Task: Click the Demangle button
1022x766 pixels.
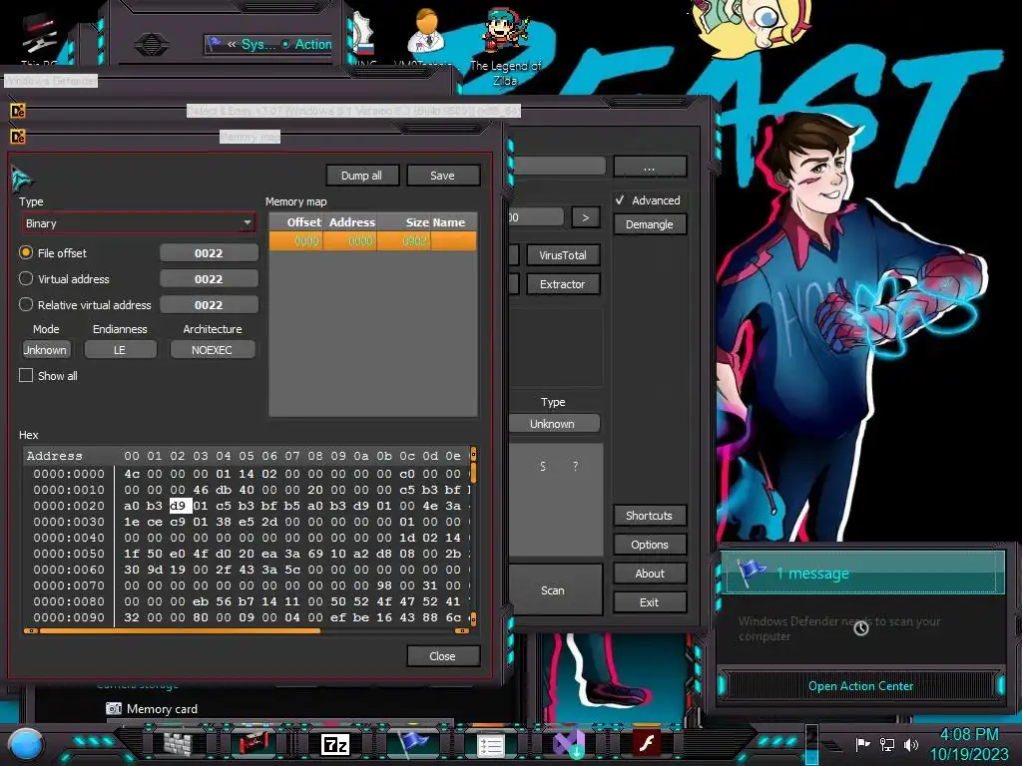Action: tap(649, 224)
